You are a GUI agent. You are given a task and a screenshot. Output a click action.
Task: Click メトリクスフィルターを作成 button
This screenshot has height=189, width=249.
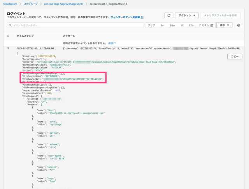coord(220,16)
